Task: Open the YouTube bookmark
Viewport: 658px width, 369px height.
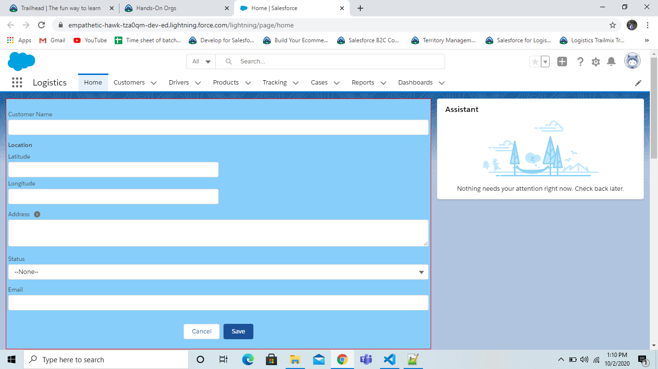Action: pos(90,40)
